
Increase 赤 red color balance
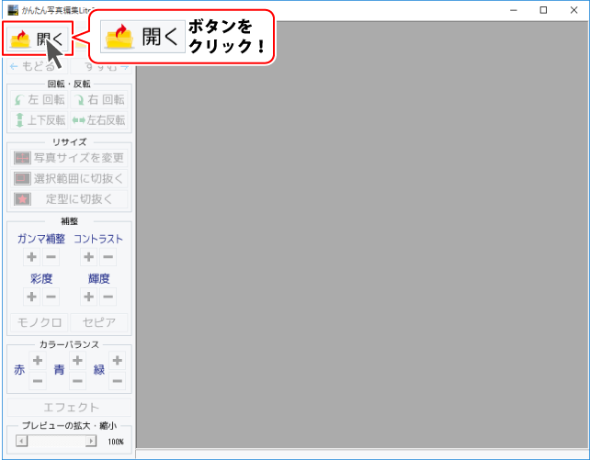pos(38,361)
